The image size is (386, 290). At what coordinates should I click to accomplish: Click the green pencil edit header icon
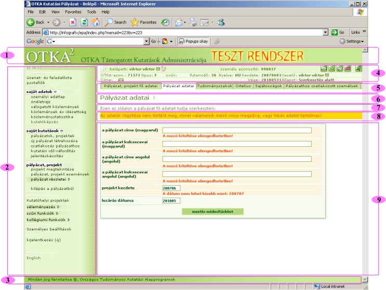pyautogui.click(x=331, y=68)
